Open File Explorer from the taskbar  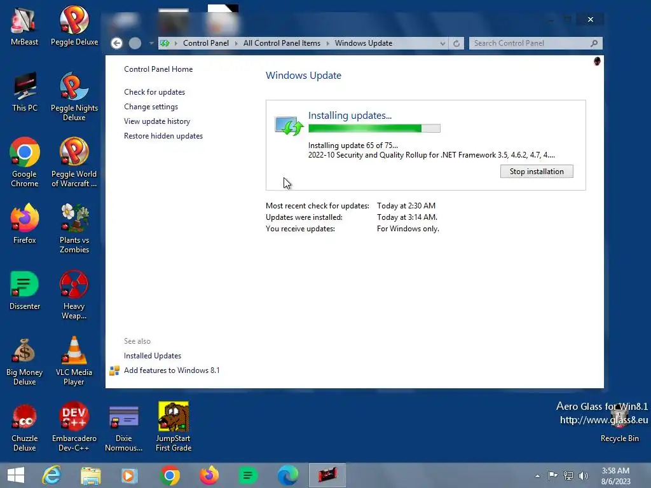(90, 475)
